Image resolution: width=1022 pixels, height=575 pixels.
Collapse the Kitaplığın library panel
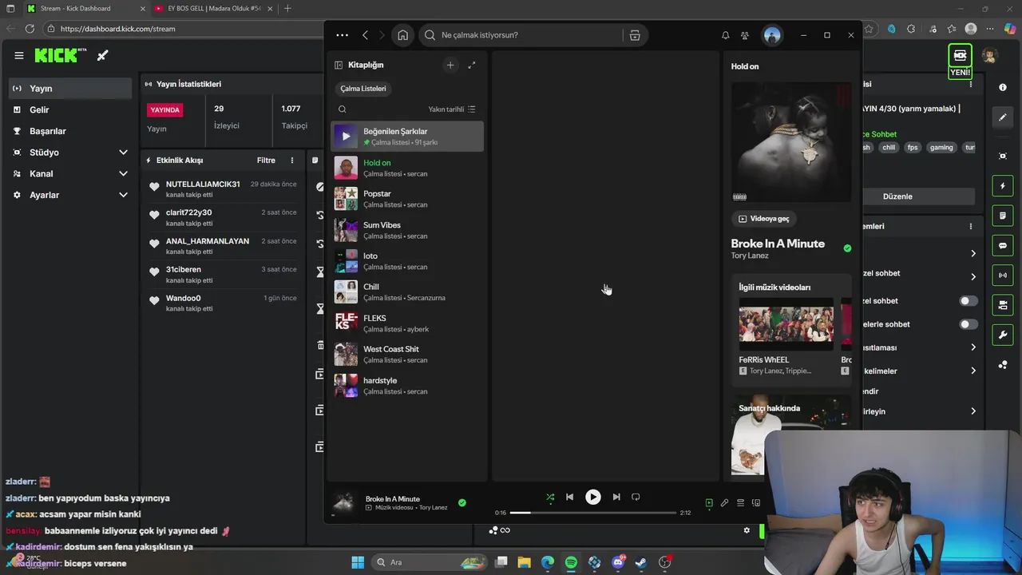coord(339,65)
